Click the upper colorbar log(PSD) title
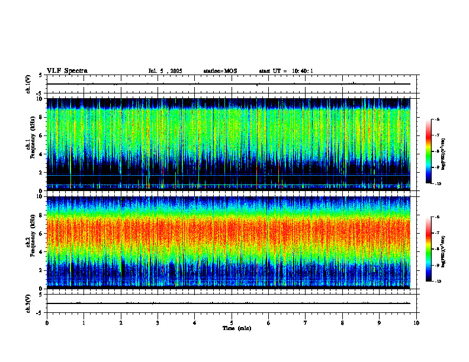 (x=444, y=154)
